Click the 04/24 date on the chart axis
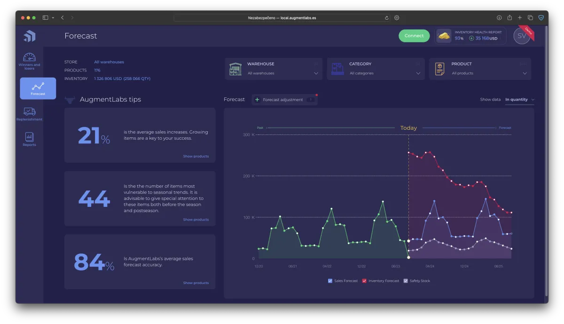The height and width of the screenshot is (324, 564). click(x=430, y=266)
